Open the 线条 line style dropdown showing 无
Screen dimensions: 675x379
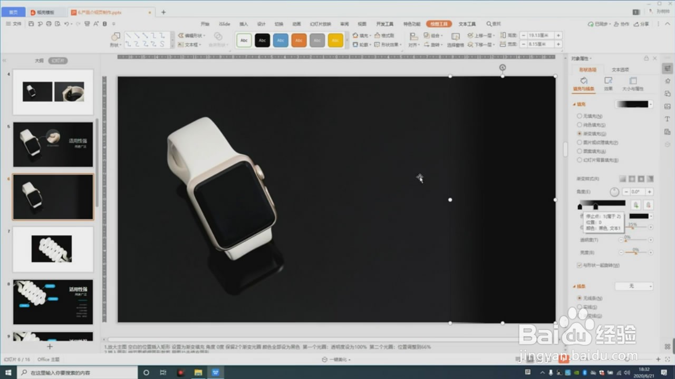pos(634,285)
